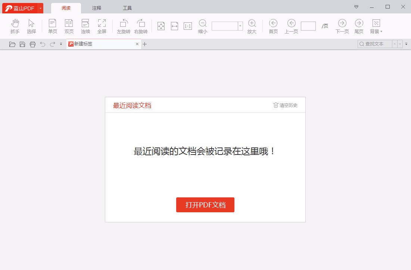Set zoom to actual size 1:1
The height and width of the screenshot is (270, 411).
[187, 26]
